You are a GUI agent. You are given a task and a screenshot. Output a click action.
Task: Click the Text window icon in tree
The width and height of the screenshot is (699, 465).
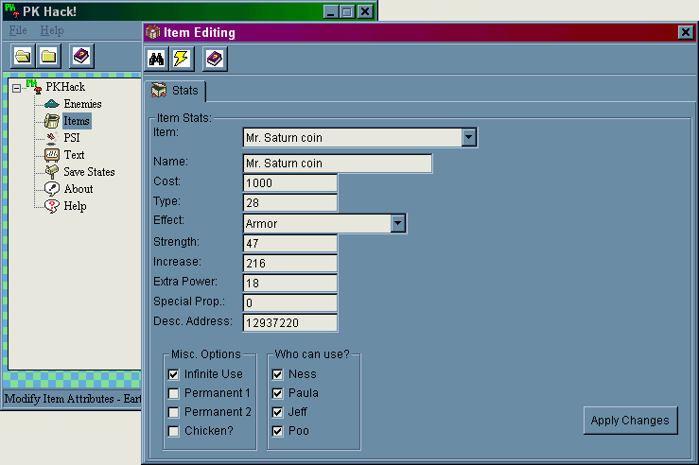(52, 155)
